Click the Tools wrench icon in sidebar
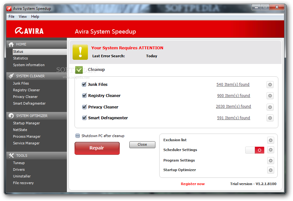The width and height of the screenshot is (293, 201). [11, 156]
